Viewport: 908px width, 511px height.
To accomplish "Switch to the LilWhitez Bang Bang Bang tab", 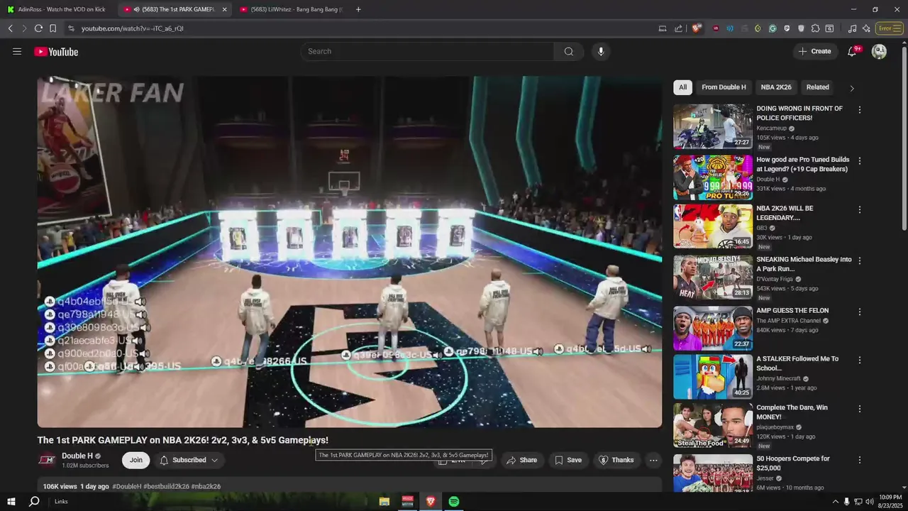I will click(x=292, y=9).
